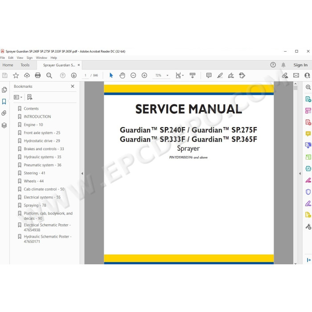312x312 pixels.
Task: Collapse the left navigation pane arrow
Action: point(82,173)
